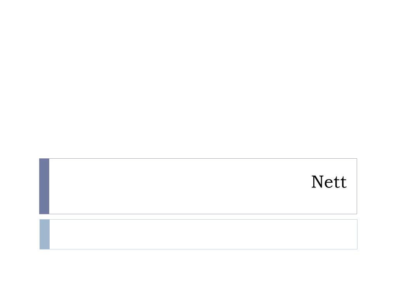This screenshot has width=397, height=298.
Task: Click the white margin right of the title box
Action: pyautogui.click(x=377, y=186)
